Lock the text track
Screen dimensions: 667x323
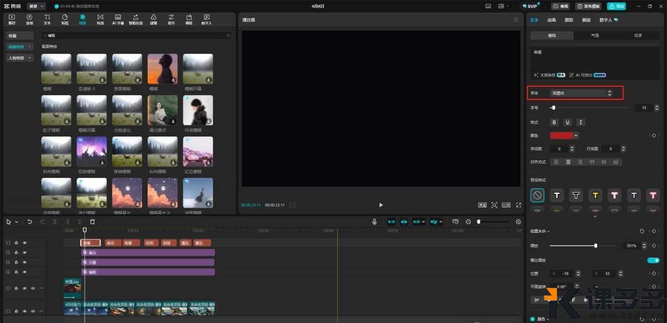point(16,243)
